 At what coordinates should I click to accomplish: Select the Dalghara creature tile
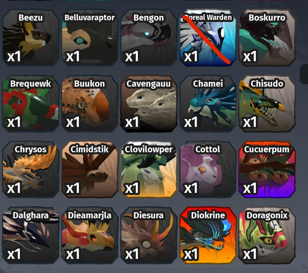[31, 235]
